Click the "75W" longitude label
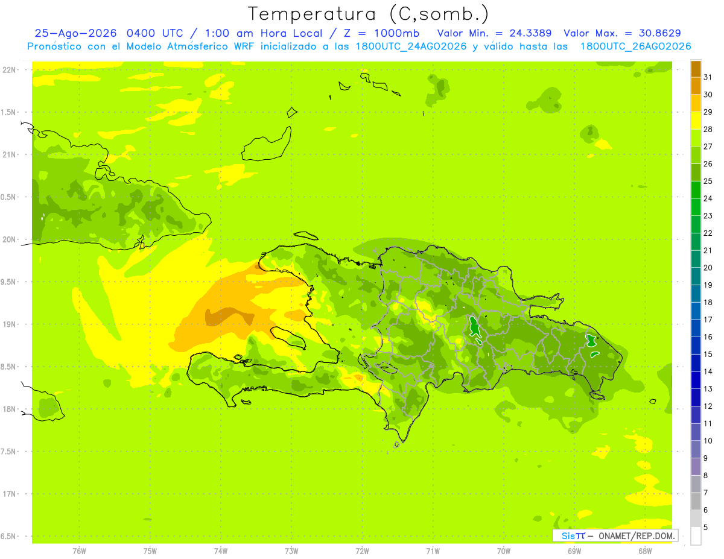This screenshot has height=559, width=724. tap(150, 551)
